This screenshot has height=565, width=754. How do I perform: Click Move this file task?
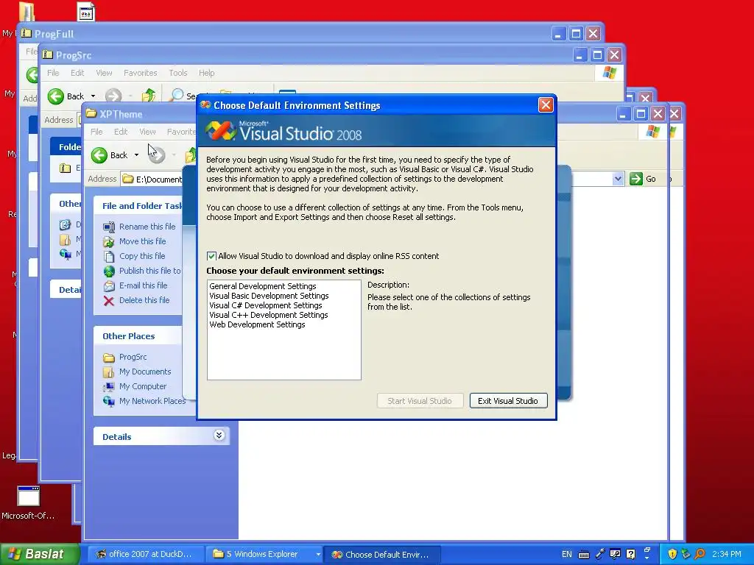coord(142,241)
